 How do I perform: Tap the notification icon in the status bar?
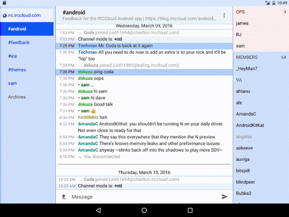pyautogui.click(x=5, y=3)
